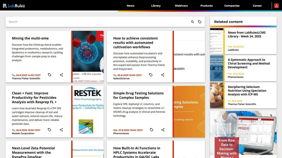Navigate to the Webinars section

[181, 6]
